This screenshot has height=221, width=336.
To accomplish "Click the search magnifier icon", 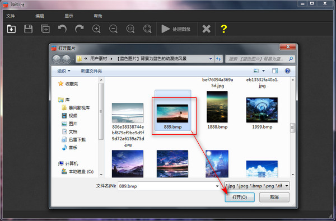I will click(x=291, y=59).
